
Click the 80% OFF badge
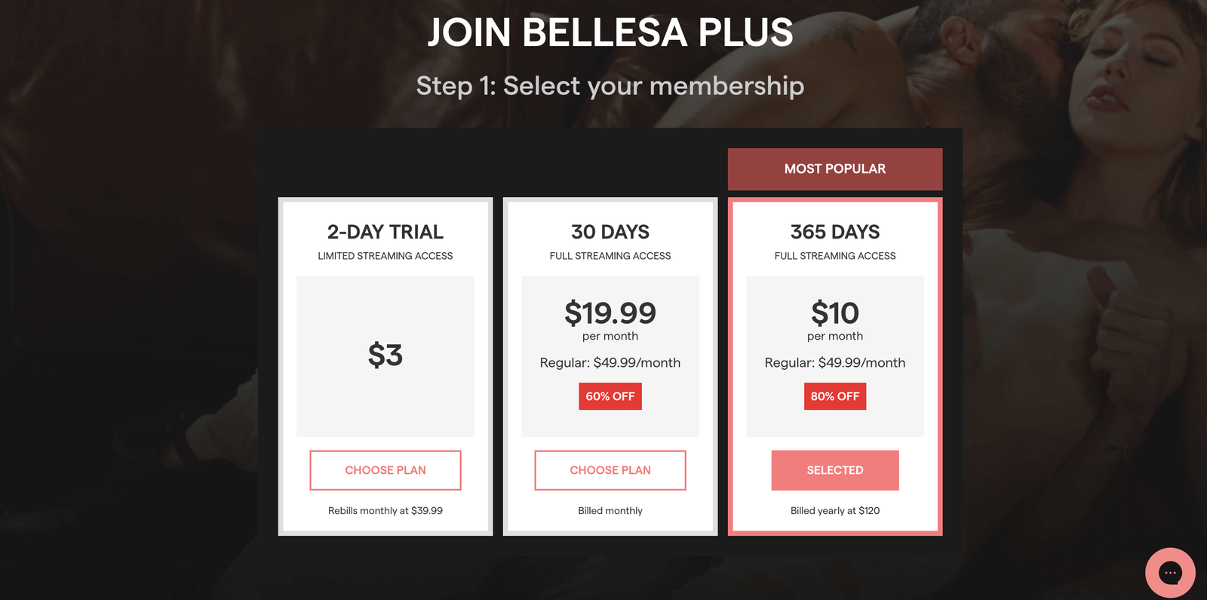pos(835,396)
